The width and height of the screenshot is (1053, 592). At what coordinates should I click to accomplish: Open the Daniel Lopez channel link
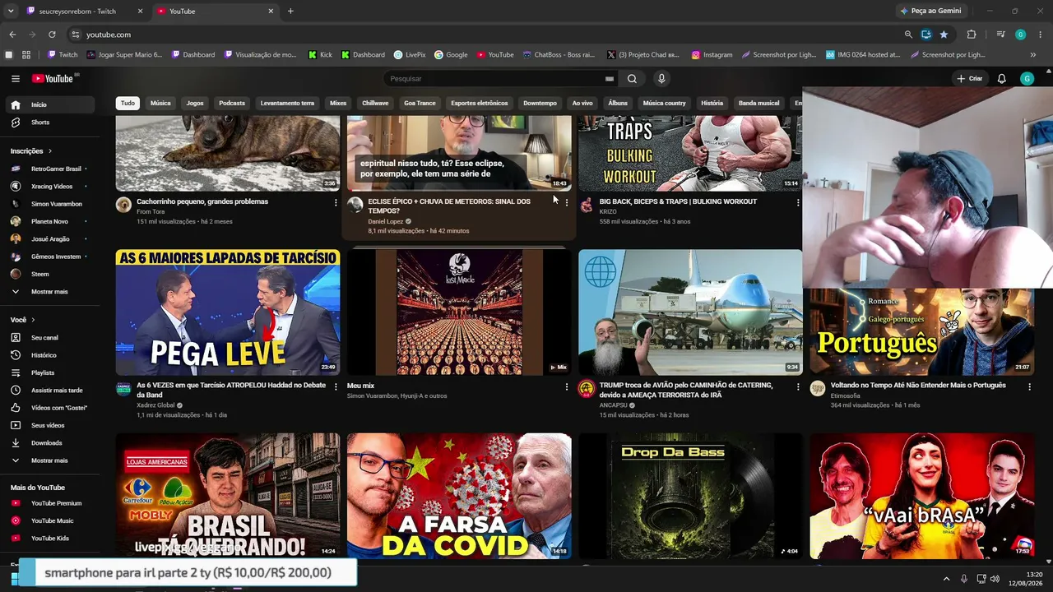tap(385, 221)
